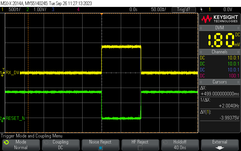The width and height of the screenshot is (241, 151).
Task: Click the channel 1 ground marker icon
Action: (2, 73)
